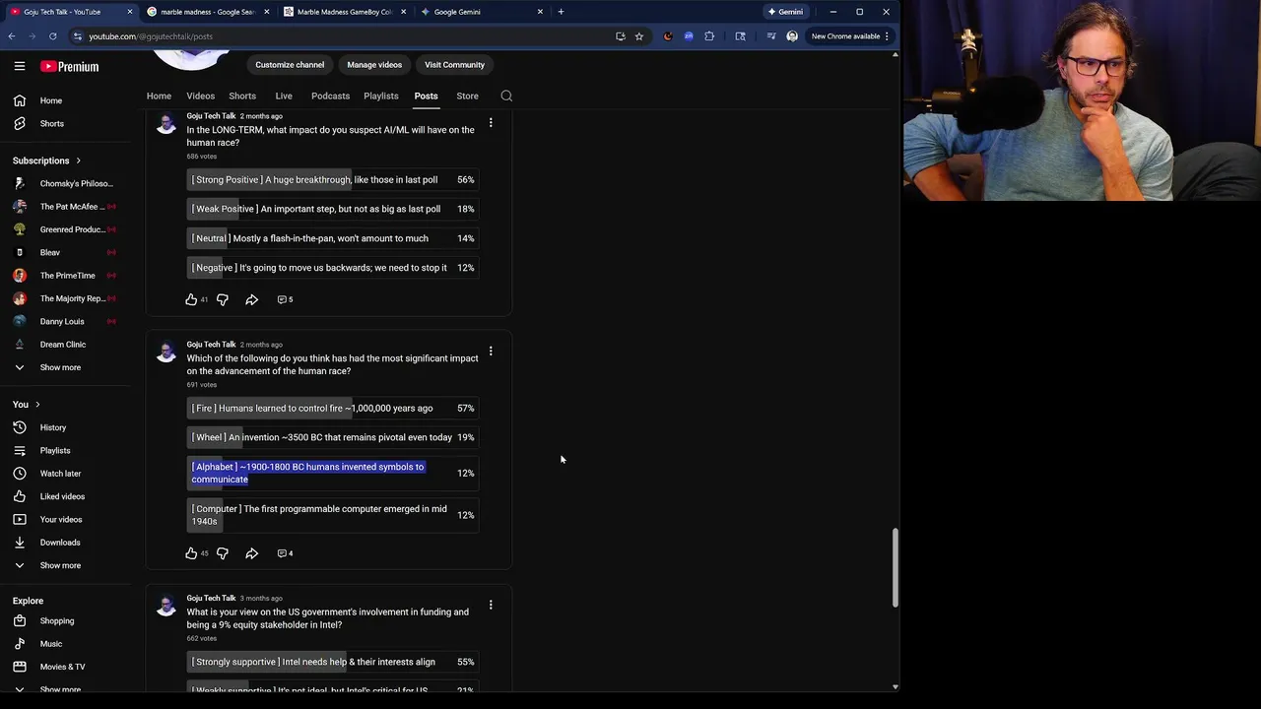The image size is (1261, 709).
Task: Switch to the channel Live tab
Action: click(284, 97)
